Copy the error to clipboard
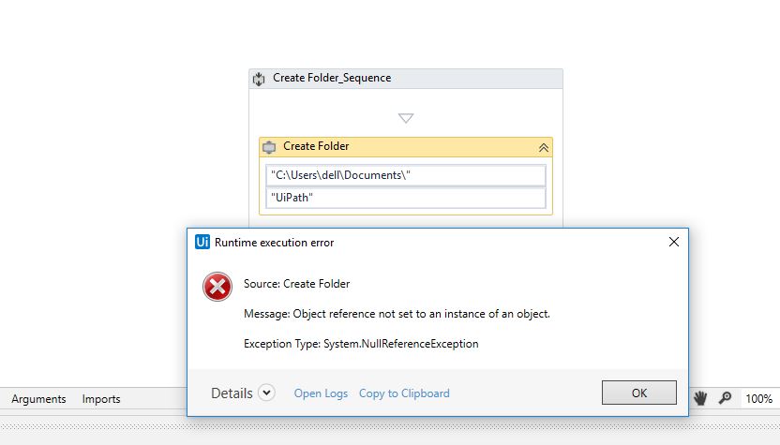 404,393
